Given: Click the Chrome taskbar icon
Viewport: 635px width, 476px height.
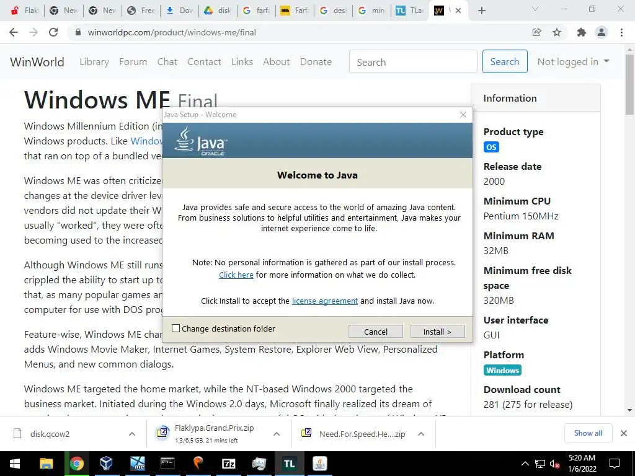Looking at the screenshot, I should [x=76, y=464].
